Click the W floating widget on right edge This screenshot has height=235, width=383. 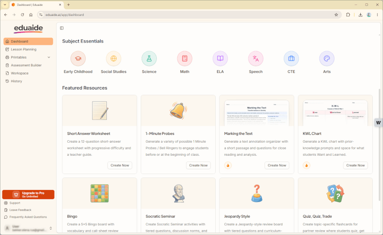pyautogui.click(x=378, y=122)
